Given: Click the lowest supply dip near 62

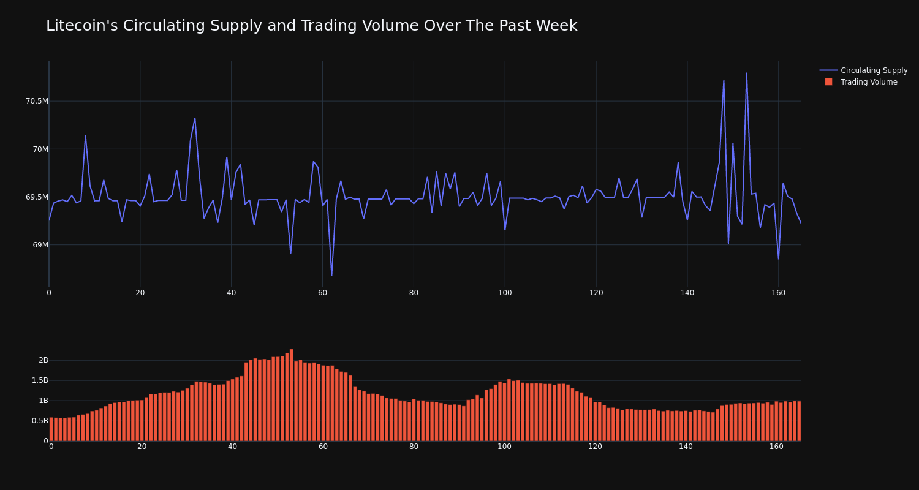Looking at the screenshot, I should (331, 275).
